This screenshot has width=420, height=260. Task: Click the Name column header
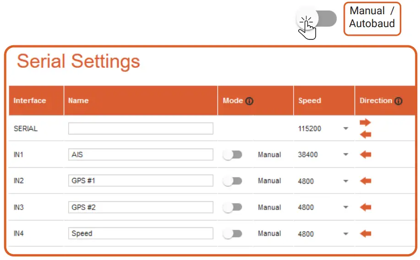click(78, 101)
